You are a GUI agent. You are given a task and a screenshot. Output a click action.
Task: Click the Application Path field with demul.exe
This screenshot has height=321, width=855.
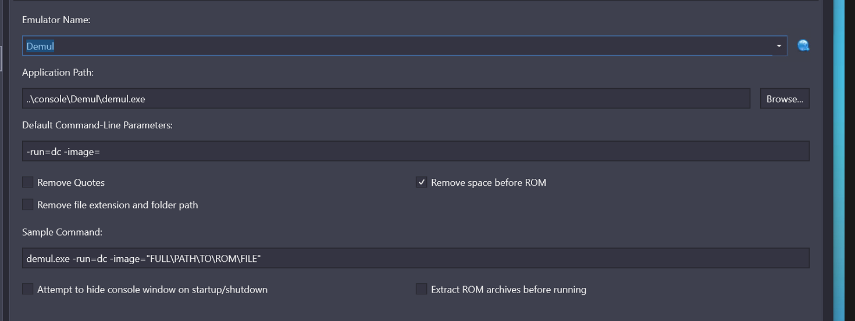[386, 99]
